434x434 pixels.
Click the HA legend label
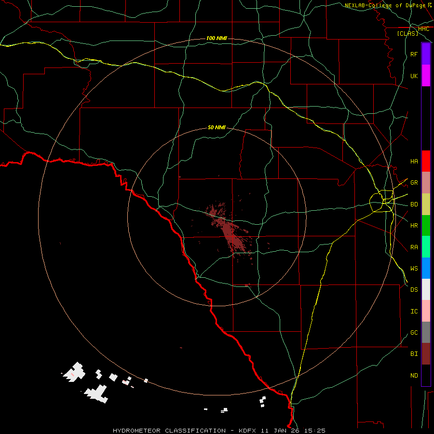pos(414,161)
